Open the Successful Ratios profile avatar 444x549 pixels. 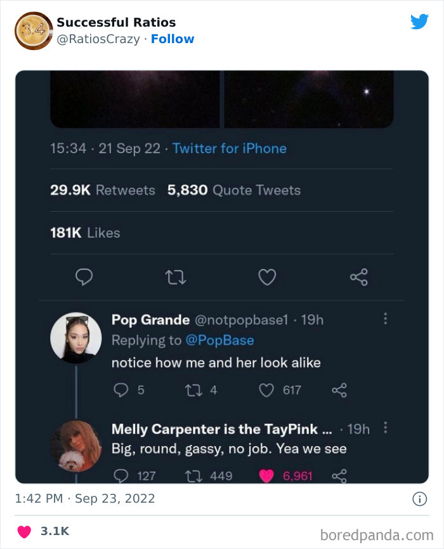click(x=33, y=30)
